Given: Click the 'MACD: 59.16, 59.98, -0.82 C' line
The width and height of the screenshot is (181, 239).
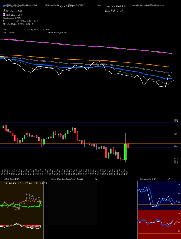Looking at the screenshot, I should click(x=18, y=24).
